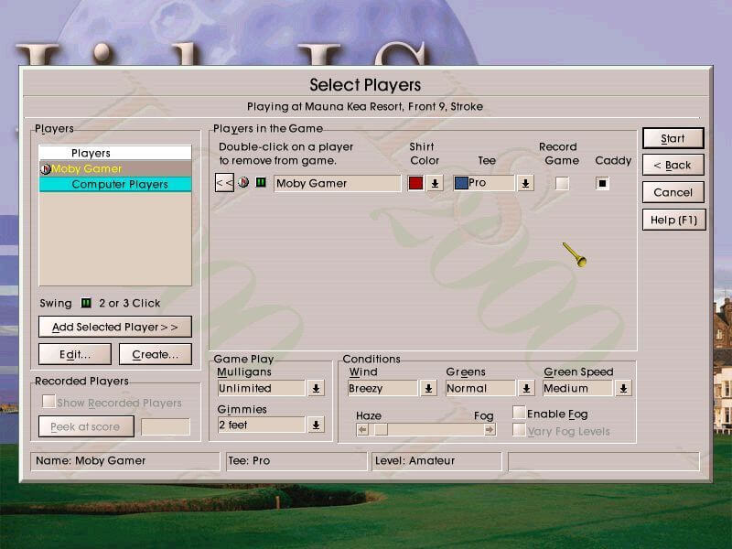Click Fog slider right arrow
Image resolution: width=732 pixels, height=549 pixels.
490,429
